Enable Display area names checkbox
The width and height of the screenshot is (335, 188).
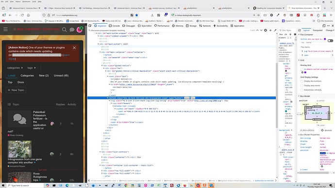click(x=302, y=85)
